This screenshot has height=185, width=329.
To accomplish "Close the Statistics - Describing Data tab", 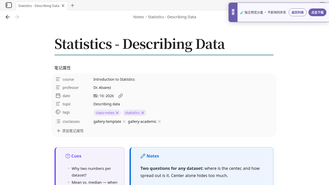I will tap(63, 6).
